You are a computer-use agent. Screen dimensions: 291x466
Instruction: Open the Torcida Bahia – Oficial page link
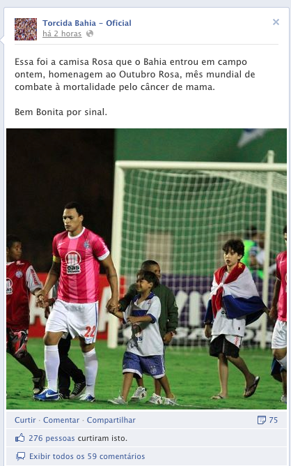coord(86,23)
